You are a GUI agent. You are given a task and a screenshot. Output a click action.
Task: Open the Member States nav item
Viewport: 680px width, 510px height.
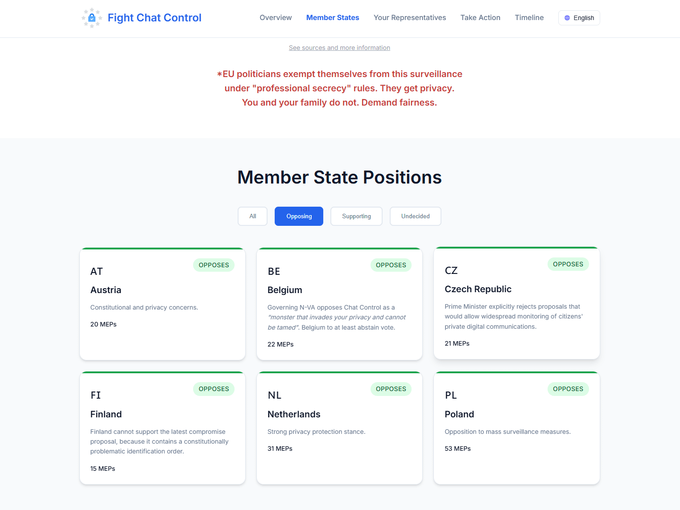[x=333, y=18]
